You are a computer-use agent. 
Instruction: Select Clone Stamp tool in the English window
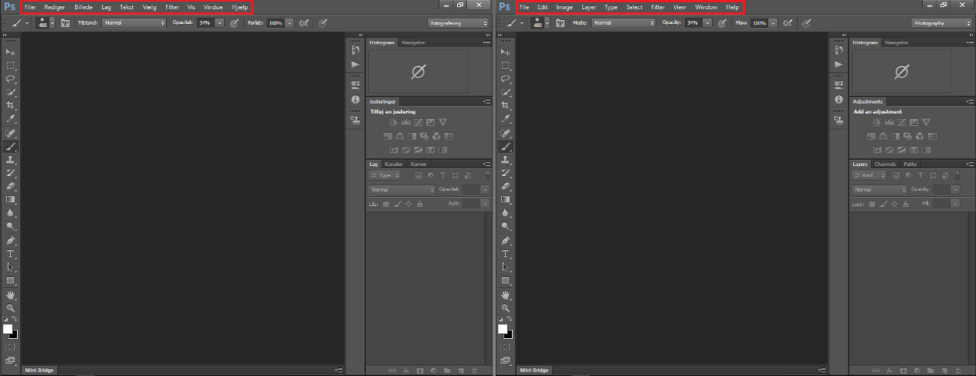[x=507, y=160]
